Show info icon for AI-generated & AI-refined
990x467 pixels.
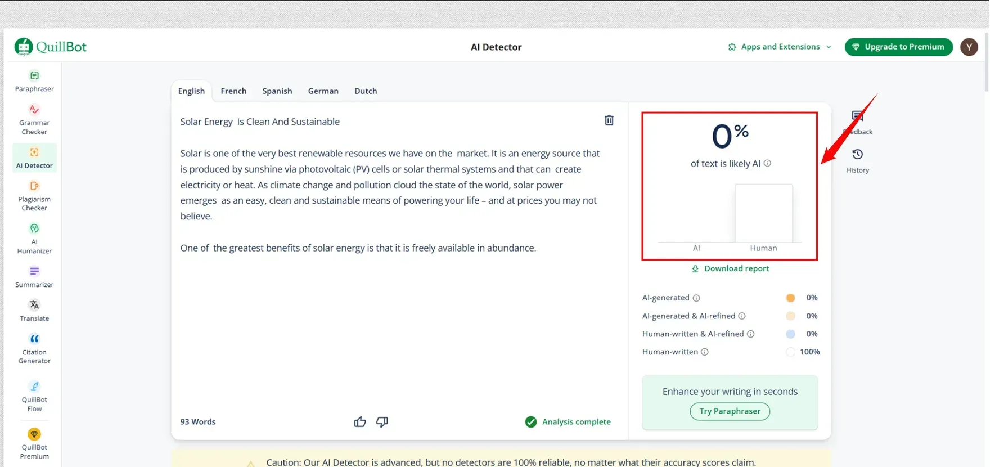[x=742, y=316]
